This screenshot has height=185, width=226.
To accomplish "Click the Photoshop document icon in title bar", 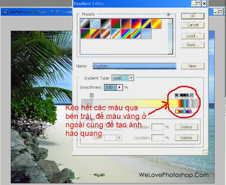I will tap(5, 12).
